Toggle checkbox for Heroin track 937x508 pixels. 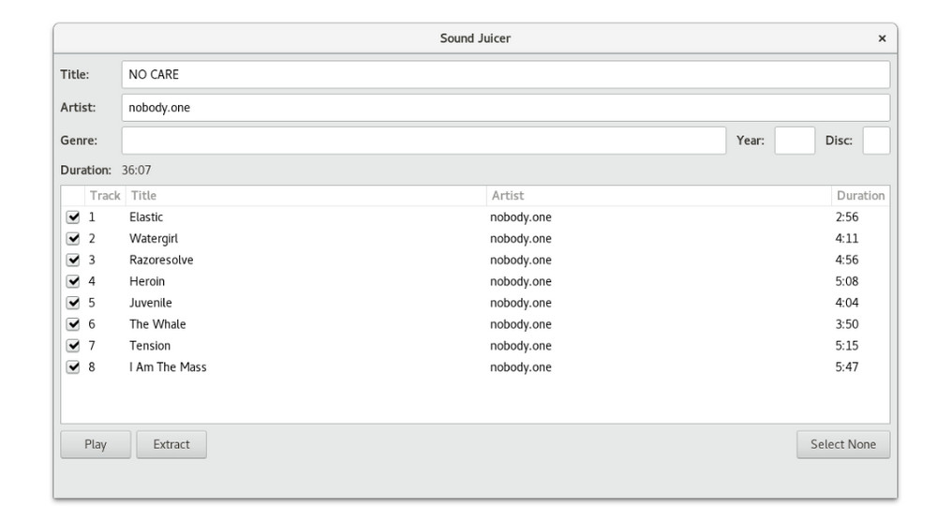point(73,281)
